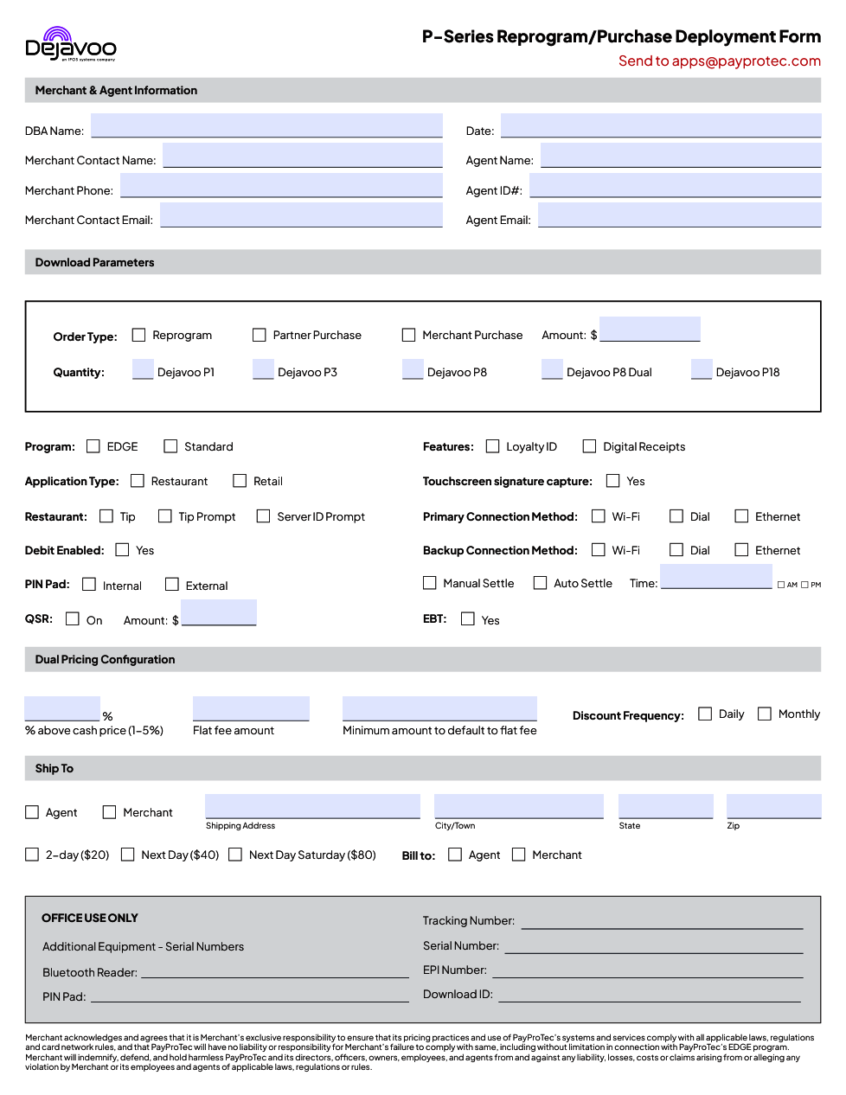The width and height of the screenshot is (846, 1095).
Task: Enable EBT with Yes checkbox
Action: 468,619
